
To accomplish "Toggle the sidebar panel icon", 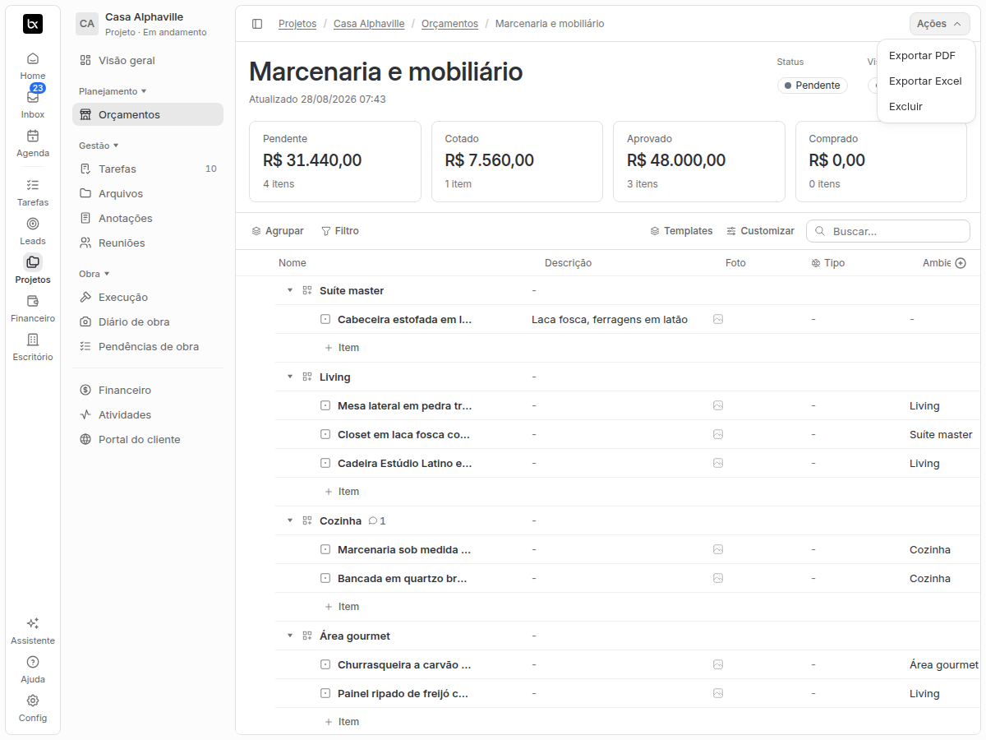I will (x=257, y=24).
